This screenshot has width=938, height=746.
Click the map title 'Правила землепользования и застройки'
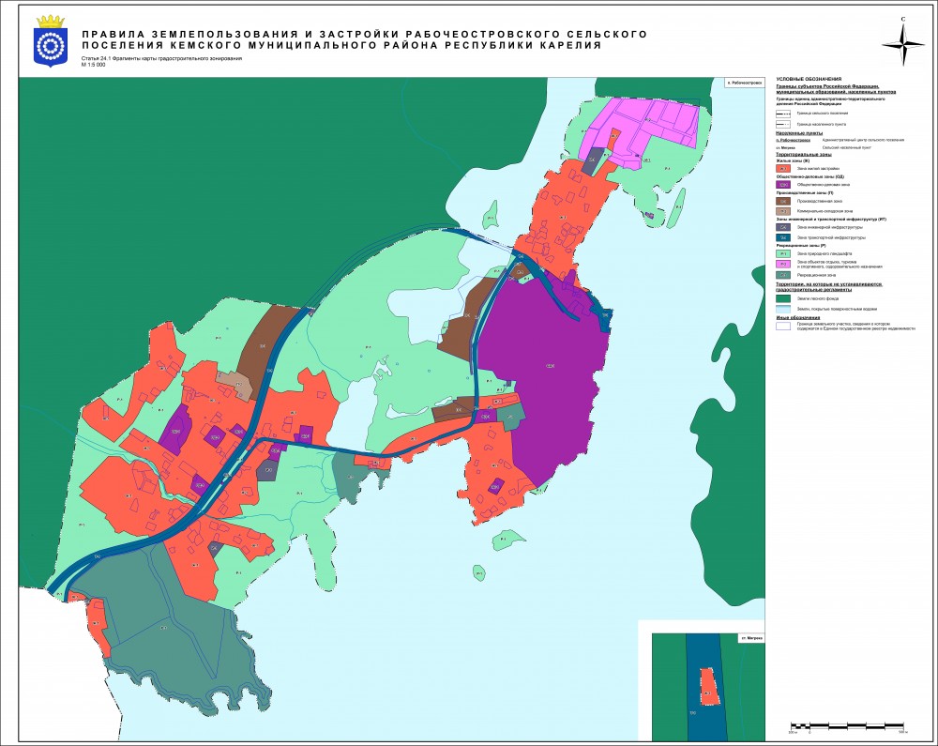(x=364, y=39)
